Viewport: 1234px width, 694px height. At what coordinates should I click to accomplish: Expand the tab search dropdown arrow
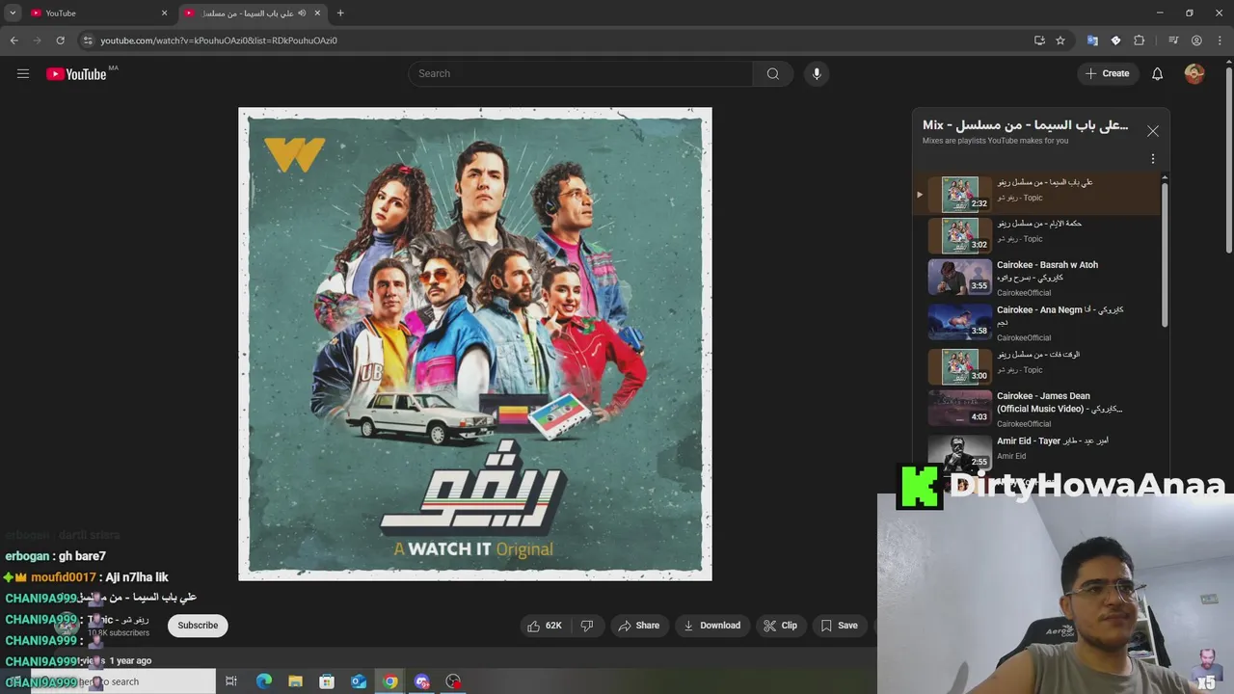click(x=13, y=13)
